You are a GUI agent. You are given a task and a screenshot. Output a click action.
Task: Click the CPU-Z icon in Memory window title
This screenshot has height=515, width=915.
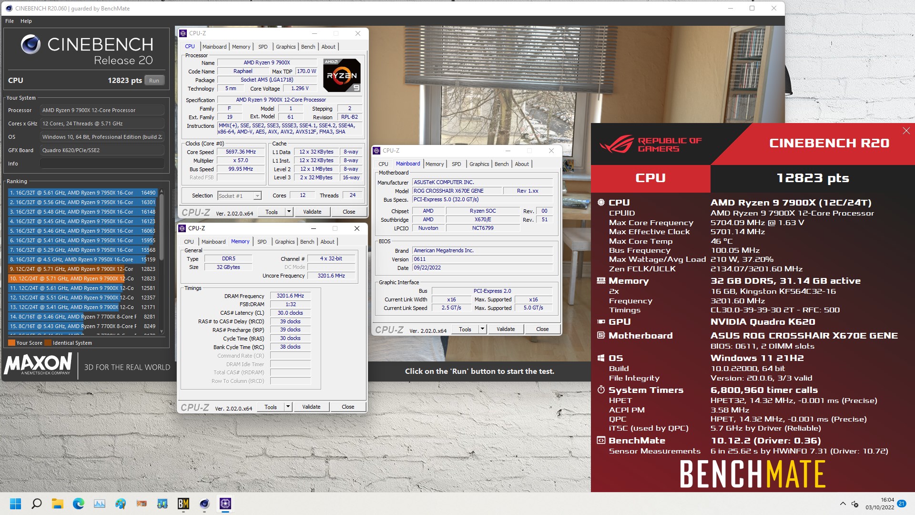coord(182,228)
